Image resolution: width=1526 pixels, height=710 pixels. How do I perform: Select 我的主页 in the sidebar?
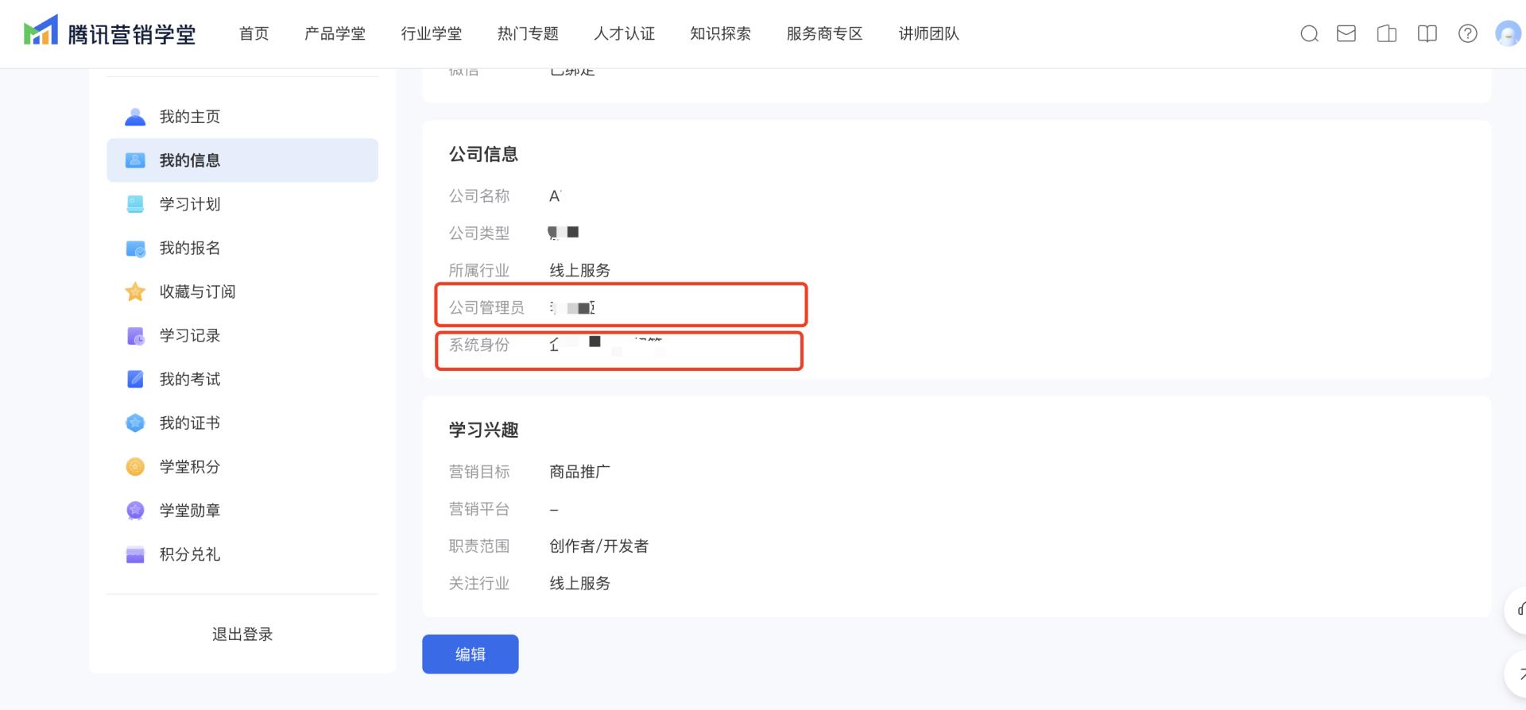pos(190,117)
